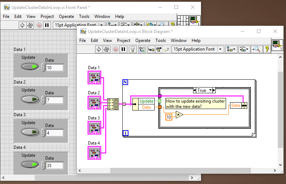The height and width of the screenshot is (184, 286).
Task: Click Search magnifier in Block Diagram toolbar
Action: tap(257, 49)
